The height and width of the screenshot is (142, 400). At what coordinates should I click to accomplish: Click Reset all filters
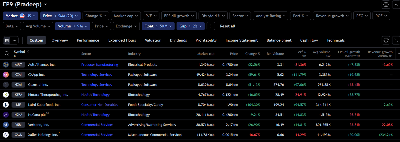tap(228, 26)
